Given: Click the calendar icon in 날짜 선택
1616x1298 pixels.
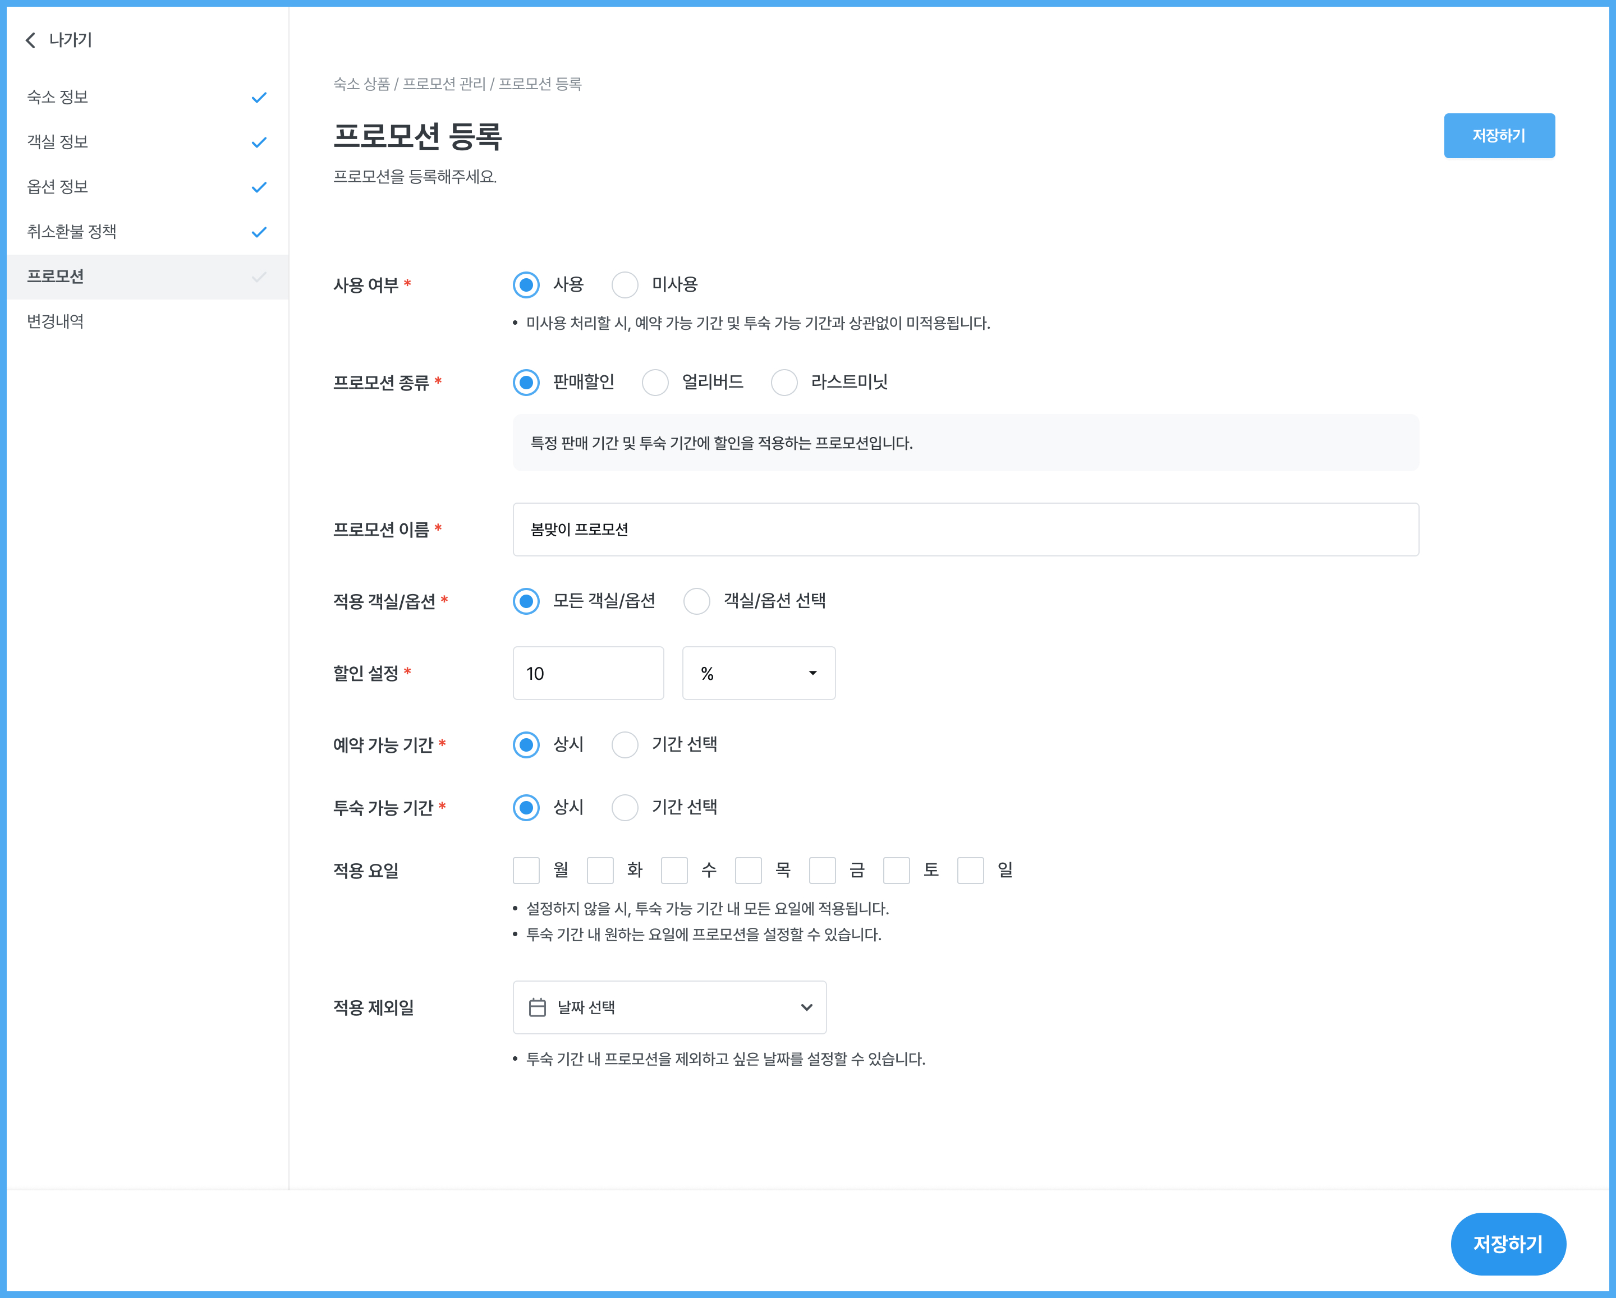Looking at the screenshot, I should pos(536,1007).
